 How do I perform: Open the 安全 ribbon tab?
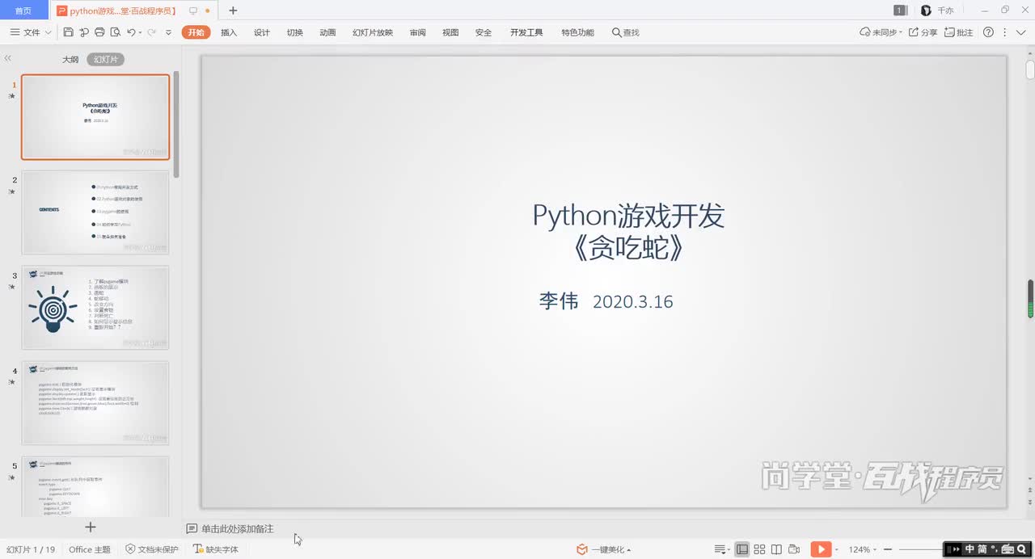coord(484,32)
